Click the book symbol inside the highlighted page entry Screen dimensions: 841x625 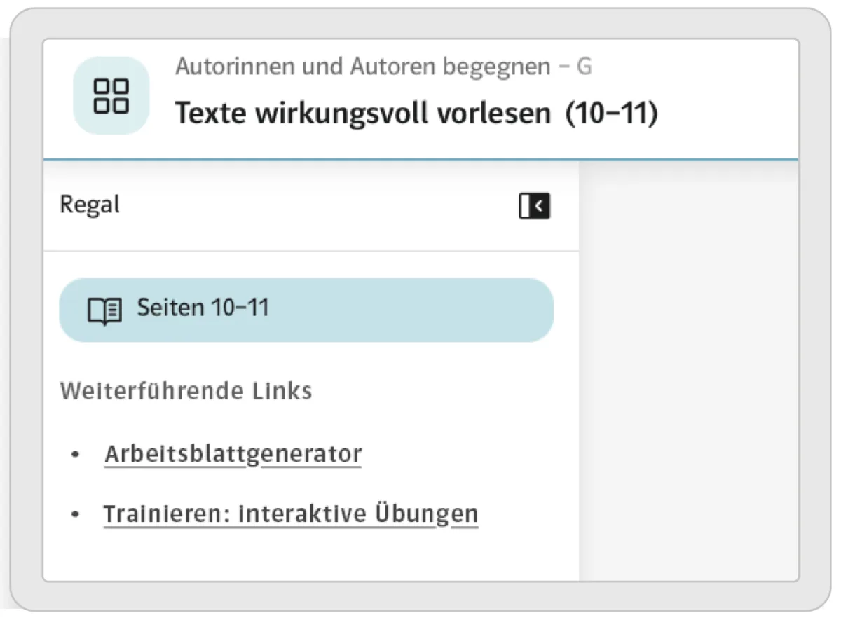pos(104,310)
